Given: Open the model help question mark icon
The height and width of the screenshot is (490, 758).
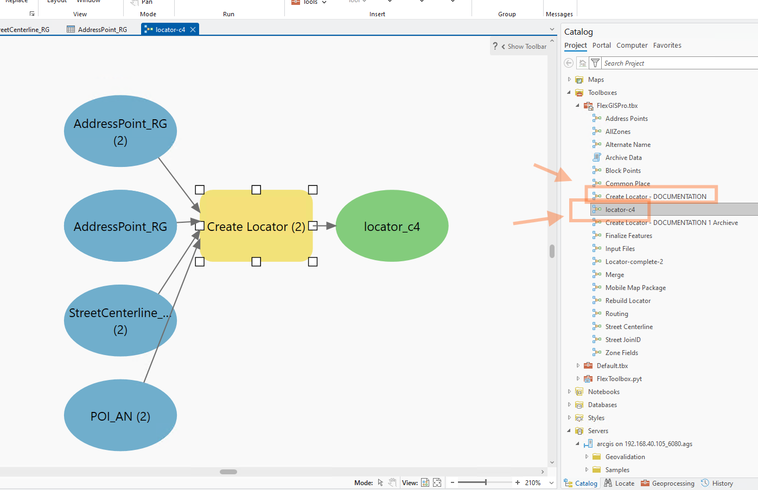Looking at the screenshot, I should coord(495,47).
